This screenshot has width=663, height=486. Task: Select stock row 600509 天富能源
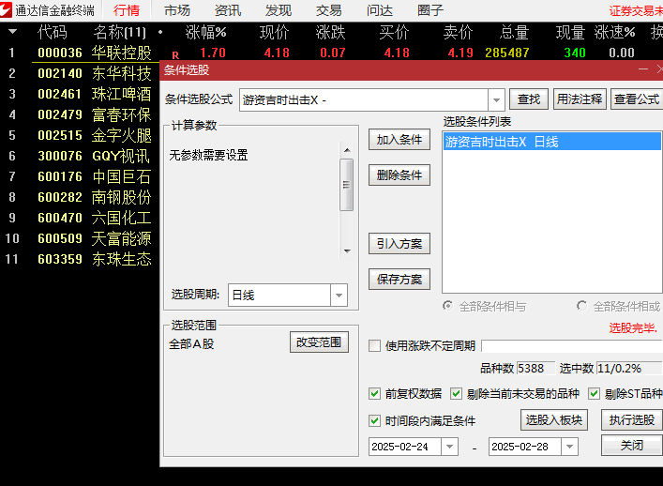[80, 238]
